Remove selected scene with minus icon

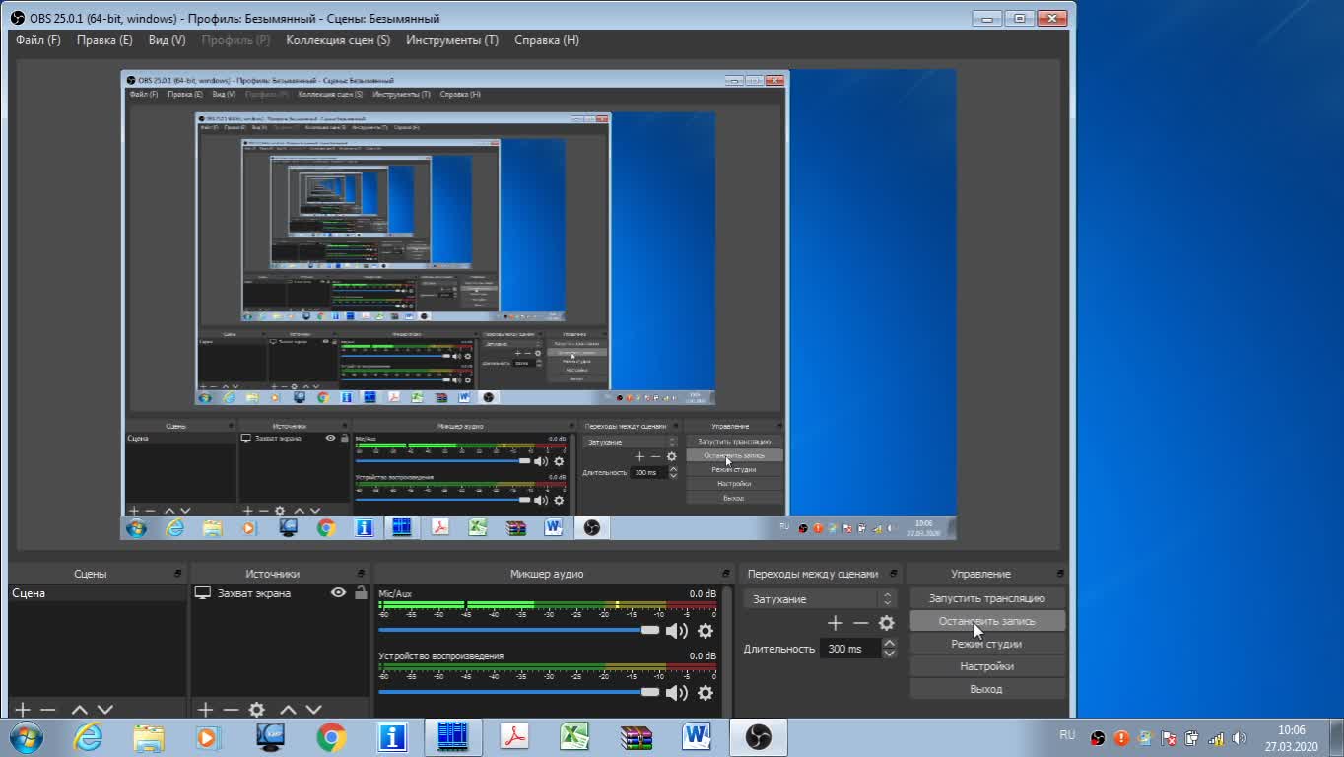tap(48, 710)
